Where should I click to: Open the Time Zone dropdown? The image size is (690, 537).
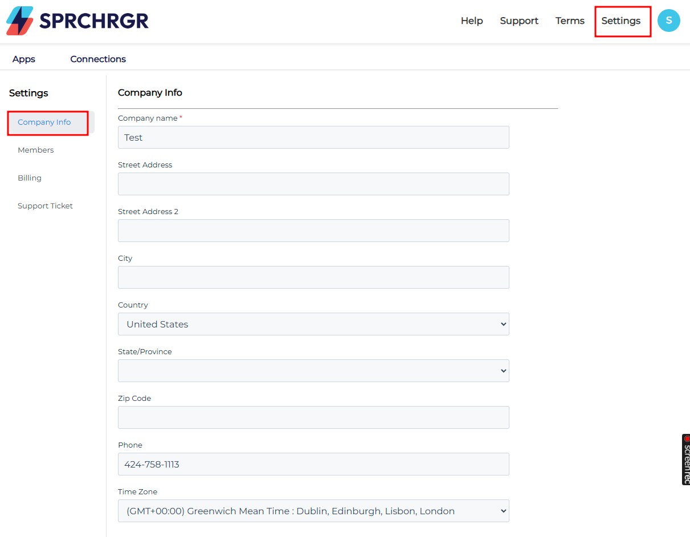(x=313, y=511)
